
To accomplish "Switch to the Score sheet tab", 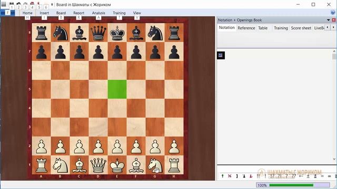I will [301, 28].
